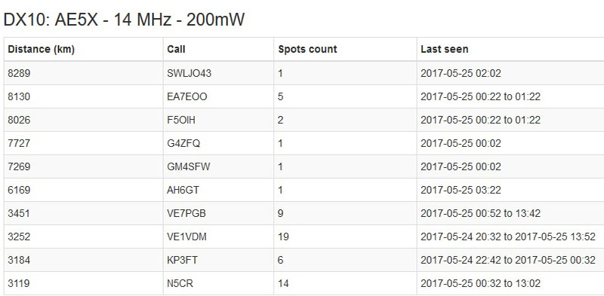Click the F5OIH callsign entry

181,120
